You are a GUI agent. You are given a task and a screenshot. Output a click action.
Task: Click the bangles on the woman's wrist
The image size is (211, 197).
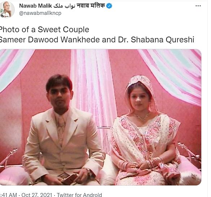click(155, 162)
